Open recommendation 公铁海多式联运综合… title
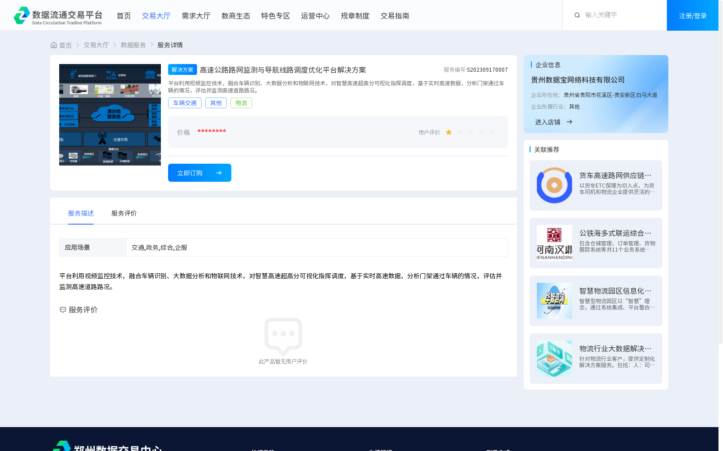 (615, 233)
